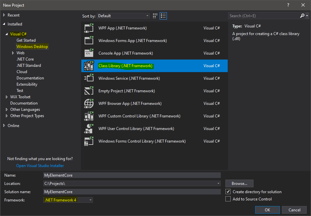Enable Add to Source Control checkbox
Screen dimensions: 311x216
(x=228, y=199)
